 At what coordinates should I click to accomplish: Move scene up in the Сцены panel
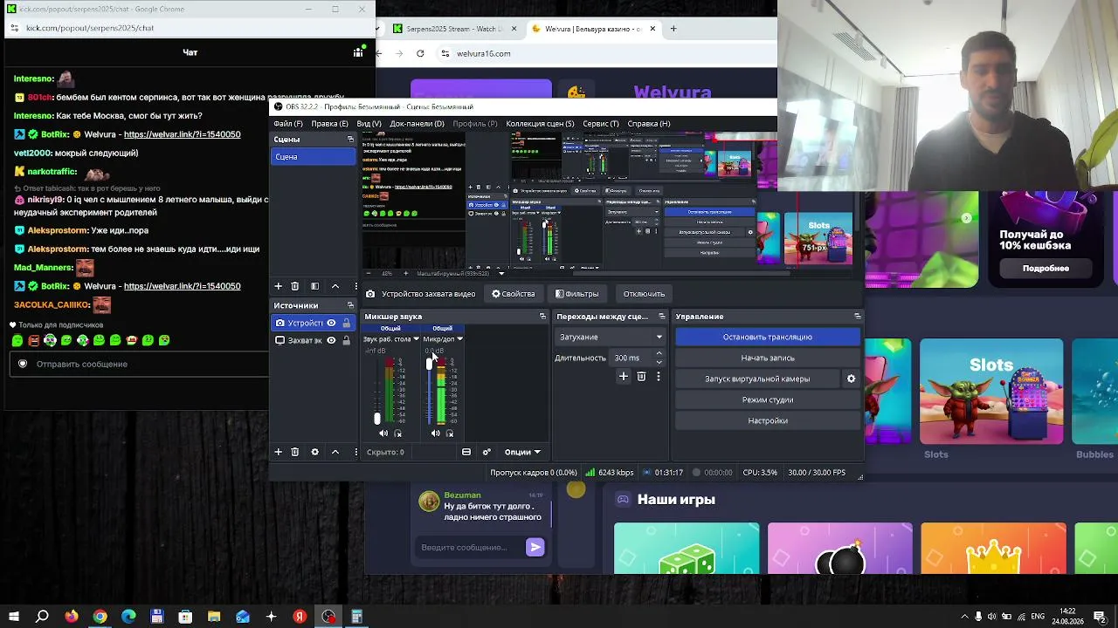335,286
